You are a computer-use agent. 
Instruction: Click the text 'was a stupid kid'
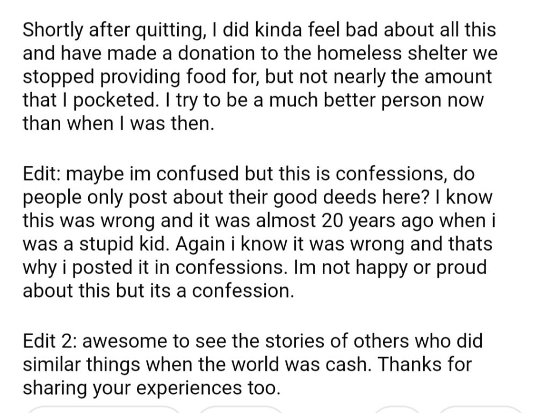(93, 244)
